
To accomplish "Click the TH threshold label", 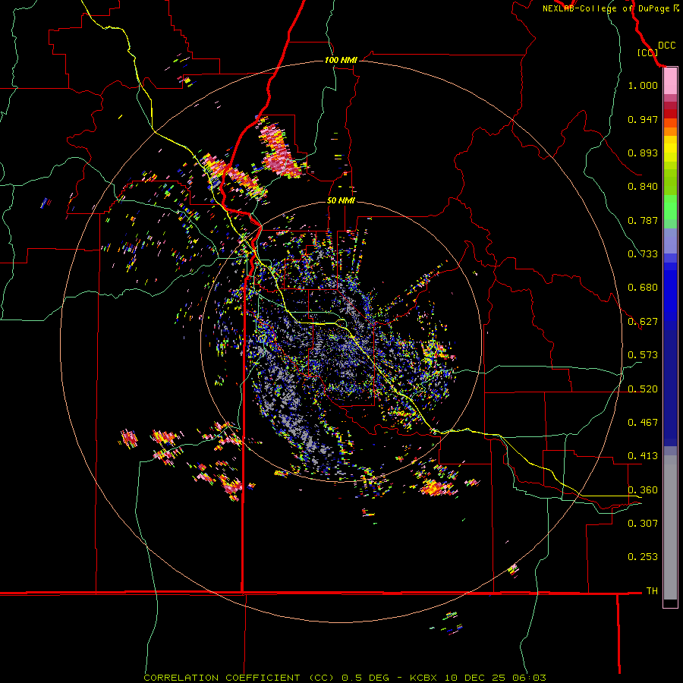I will tap(652, 591).
